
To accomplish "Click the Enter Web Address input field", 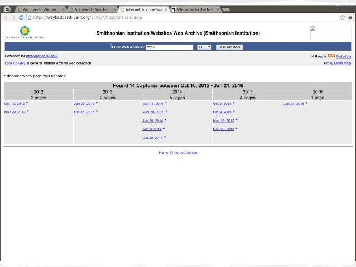I will [170, 47].
